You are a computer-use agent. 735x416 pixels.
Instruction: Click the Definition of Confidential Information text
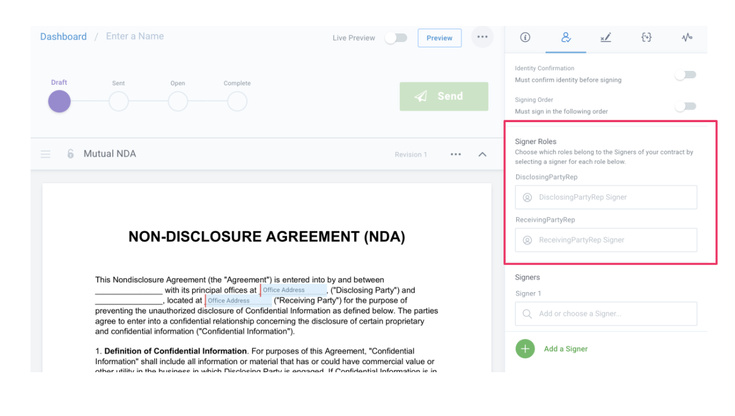point(176,351)
